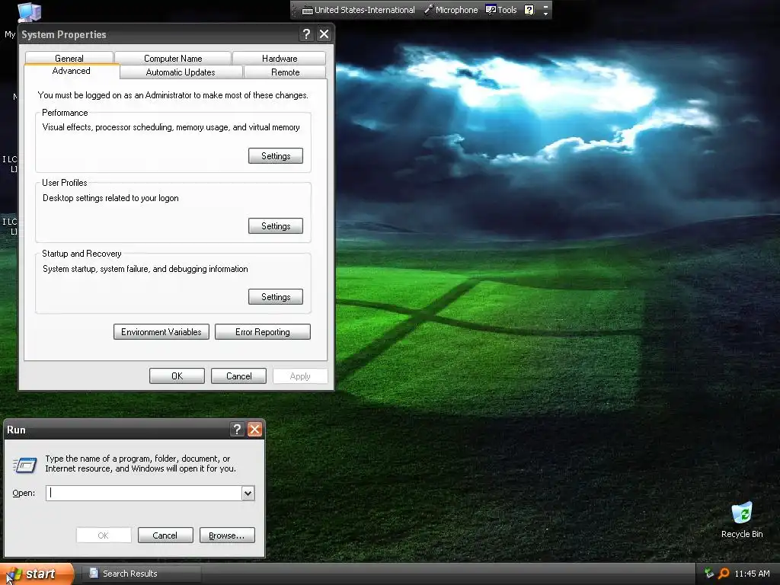Click the Microphone button on language bar
Image resolution: width=780 pixels, height=585 pixels.
pyautogui.click(x=451, y=10)
